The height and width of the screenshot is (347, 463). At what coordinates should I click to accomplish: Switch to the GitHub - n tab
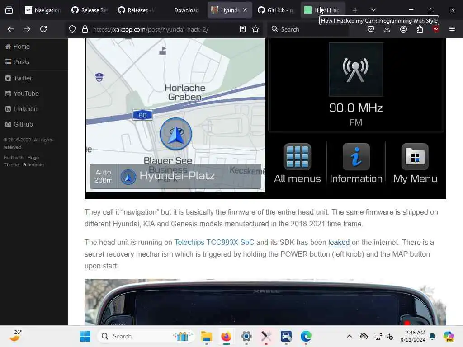pyautogui.click(x=276, y=10)
